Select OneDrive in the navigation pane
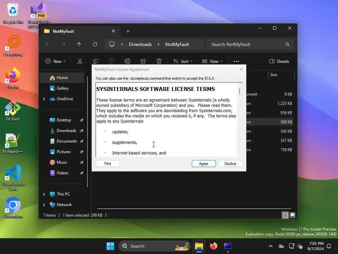338x254 pixels. [x=65, y=99]
